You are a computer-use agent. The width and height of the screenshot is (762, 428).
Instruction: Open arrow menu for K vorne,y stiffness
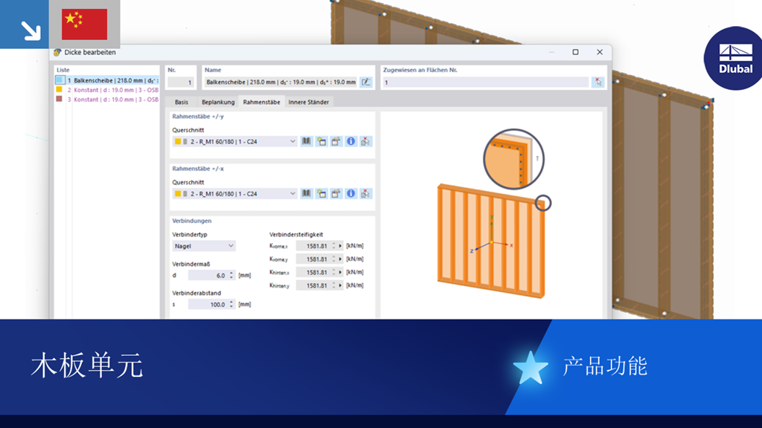click(x=340, y=259)
